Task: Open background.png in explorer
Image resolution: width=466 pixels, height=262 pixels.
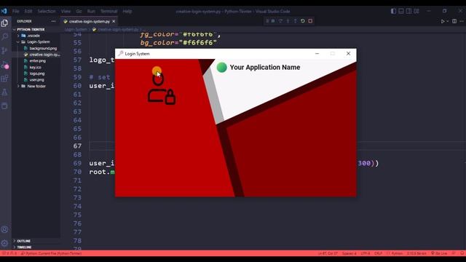Action: pyautogui.click(x=43, y=48)
